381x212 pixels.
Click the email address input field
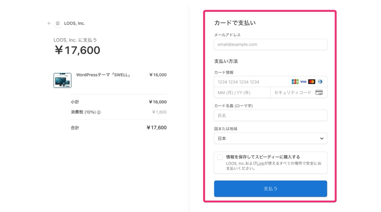click(x=271, y=44)
